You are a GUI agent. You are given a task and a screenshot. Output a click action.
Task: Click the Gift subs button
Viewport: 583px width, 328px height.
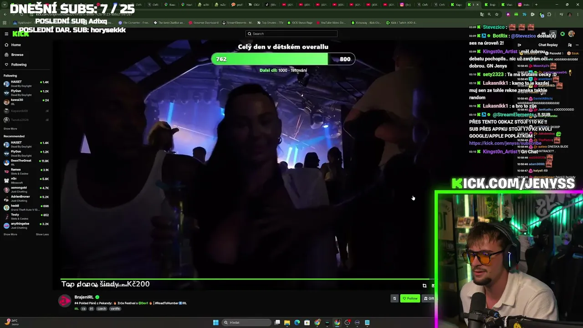pos(429,298)
